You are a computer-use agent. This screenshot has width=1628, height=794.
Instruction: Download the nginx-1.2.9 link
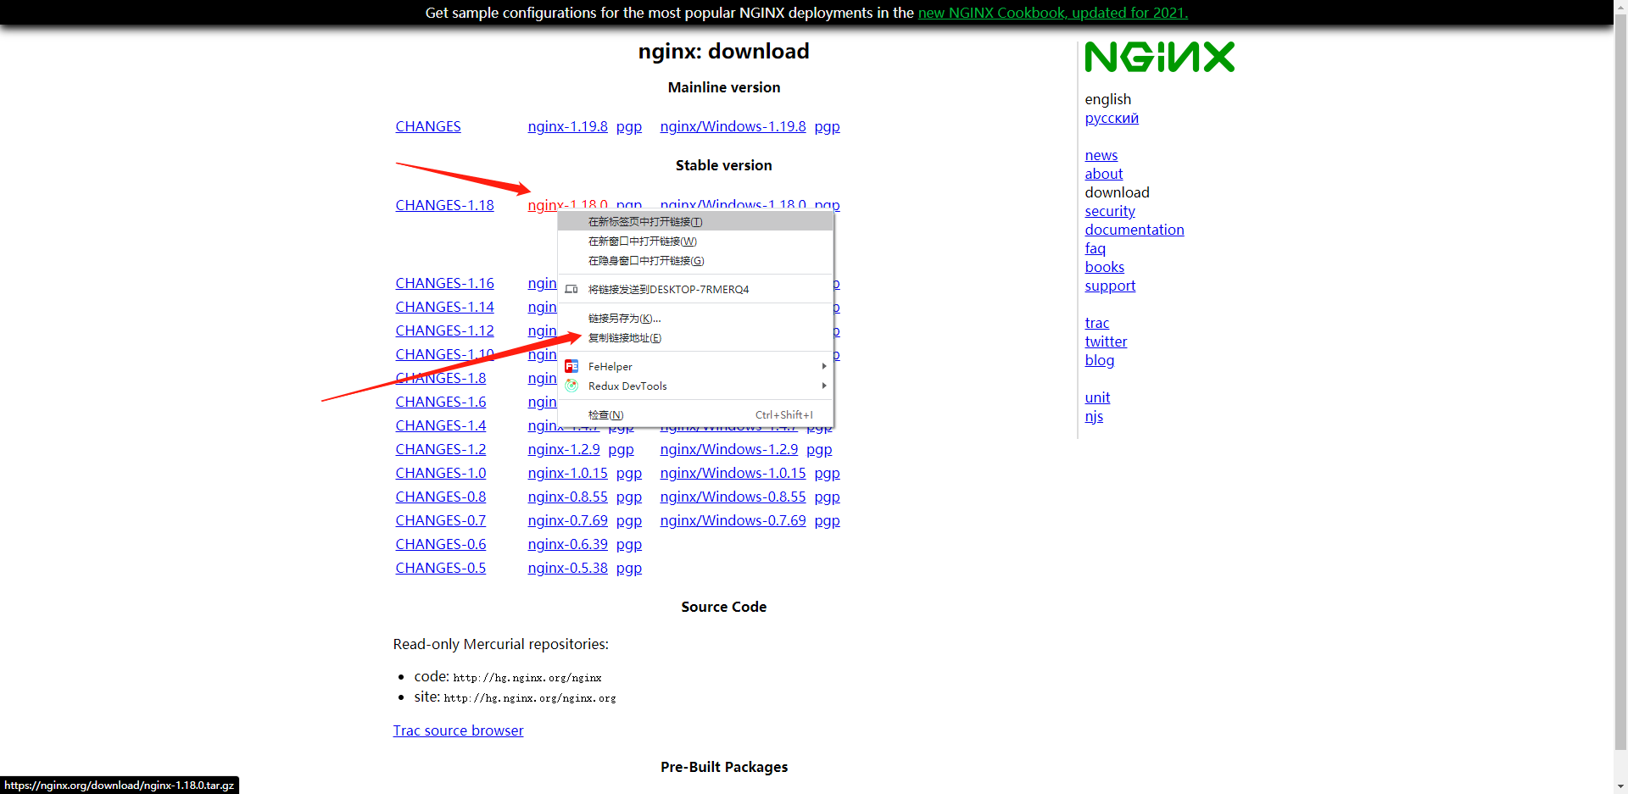coord(564,449)
